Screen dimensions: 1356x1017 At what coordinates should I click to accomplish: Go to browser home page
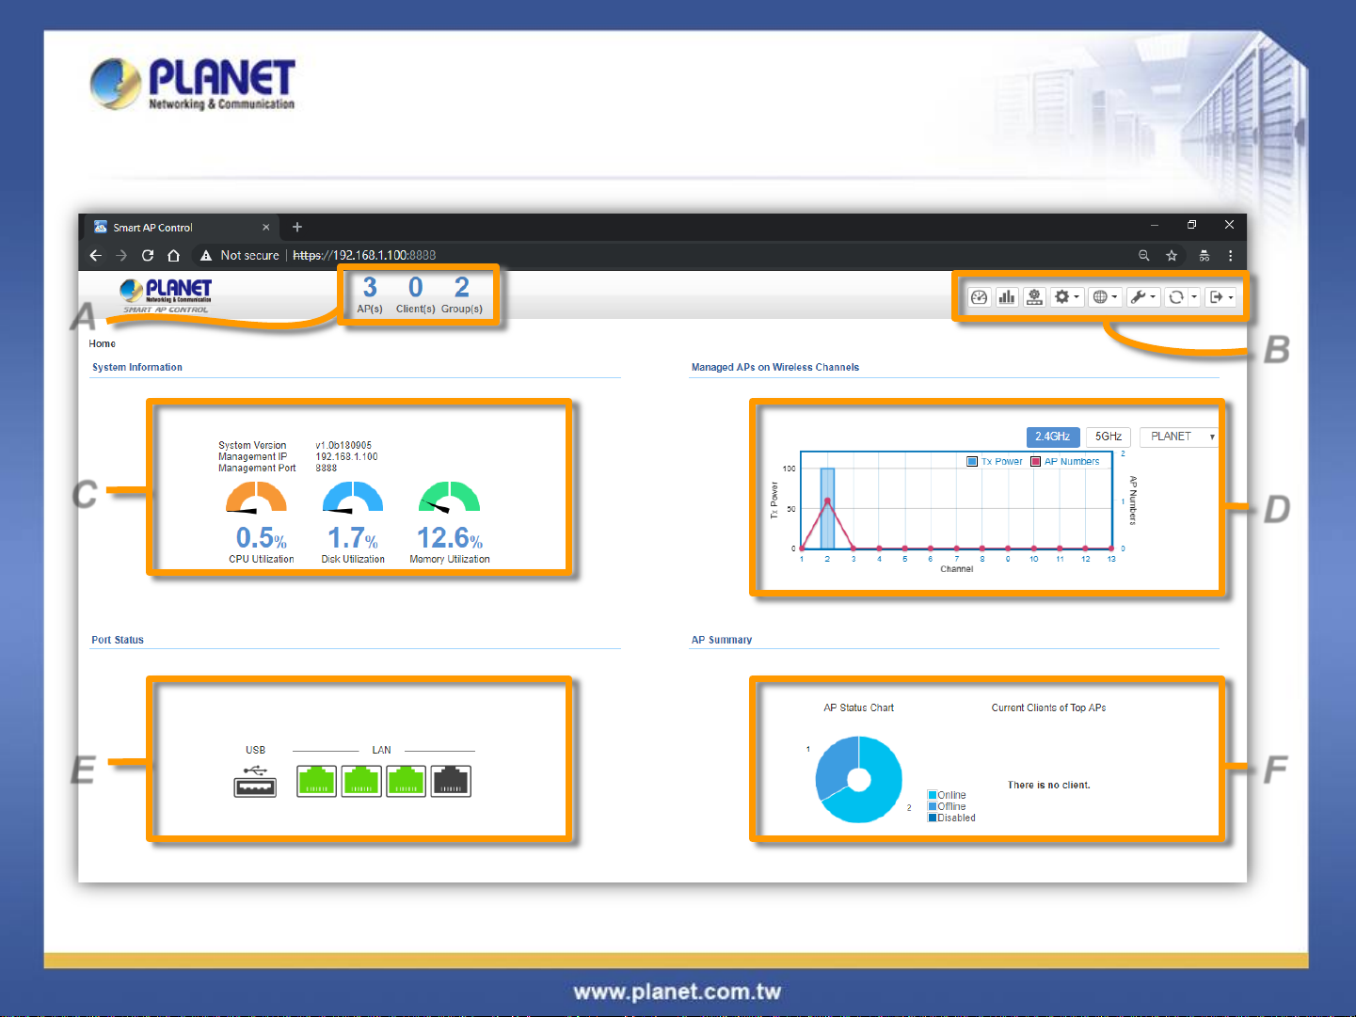pyautogui.click(x=173, y=255)
